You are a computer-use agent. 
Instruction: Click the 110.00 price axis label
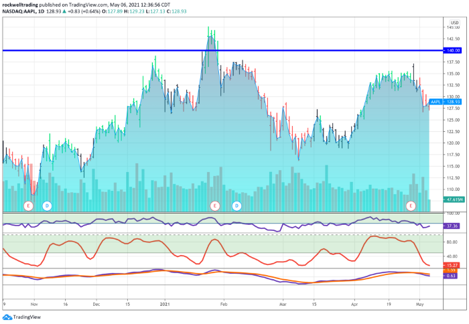(453, 189)
